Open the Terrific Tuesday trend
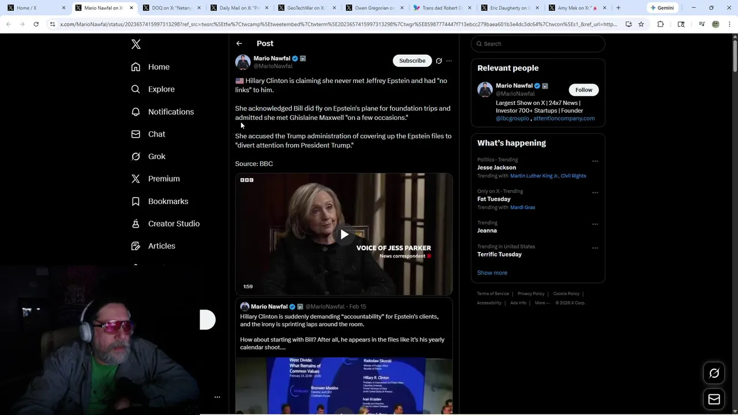 click(x=499, y=254)
